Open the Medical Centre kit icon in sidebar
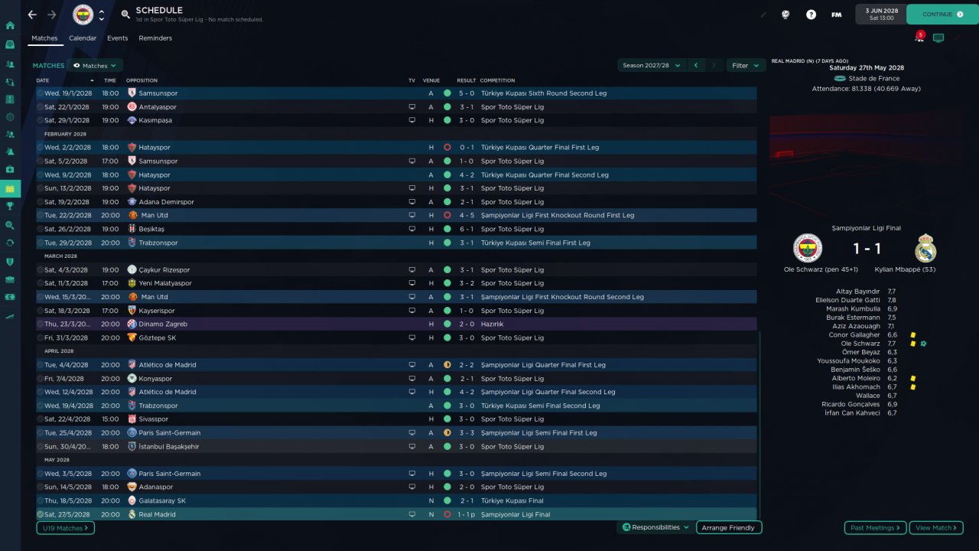Screen dimensions: 979x551 click(x=10, y=169)
